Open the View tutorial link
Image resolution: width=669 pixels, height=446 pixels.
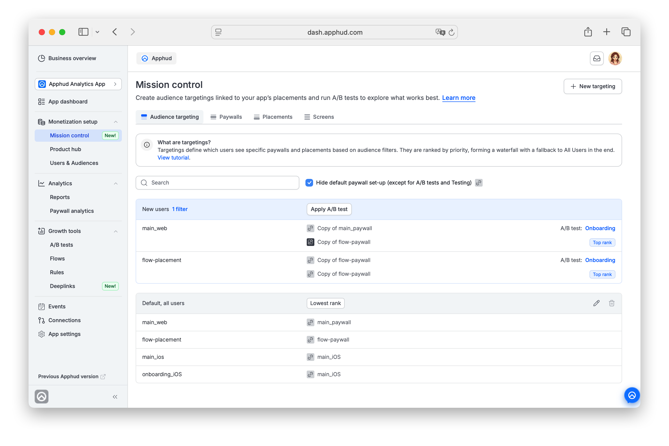click(x=173, y=158)
